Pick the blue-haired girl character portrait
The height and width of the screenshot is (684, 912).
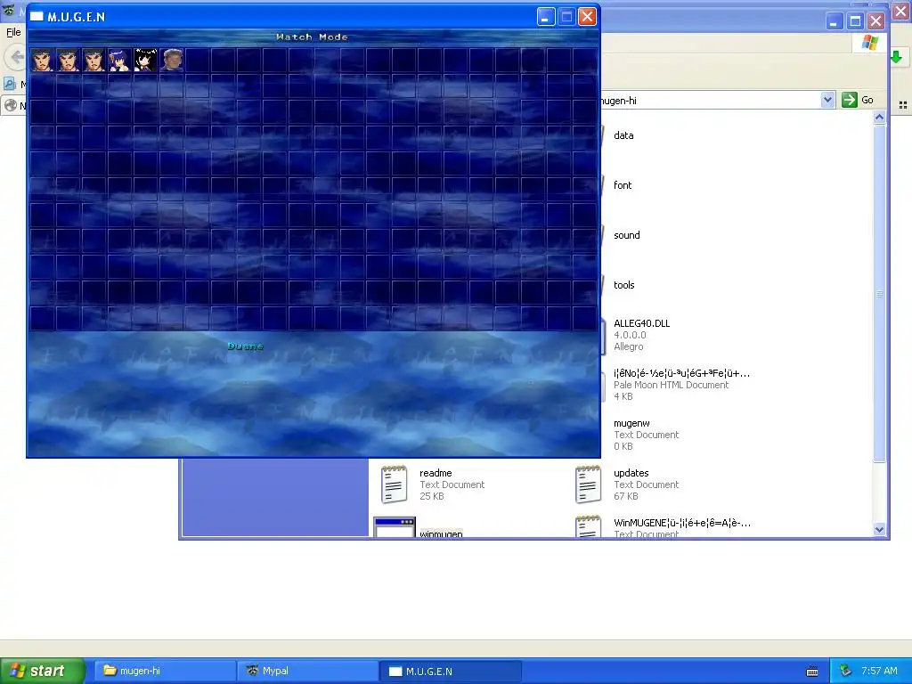(119, 60)
